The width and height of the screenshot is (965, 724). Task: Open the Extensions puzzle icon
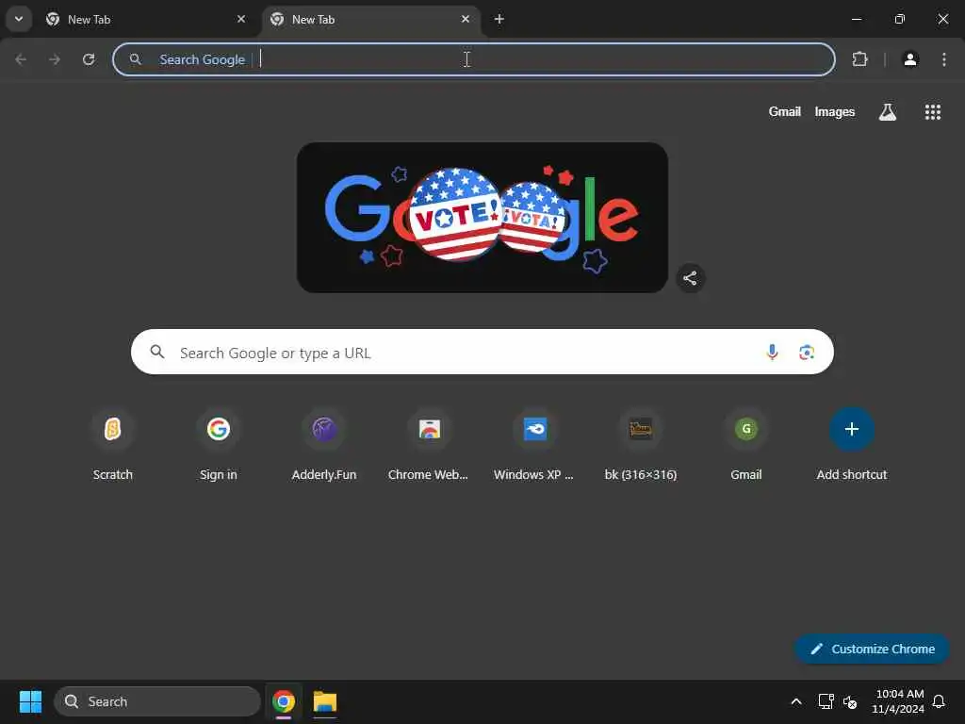[x=859, y=59]
